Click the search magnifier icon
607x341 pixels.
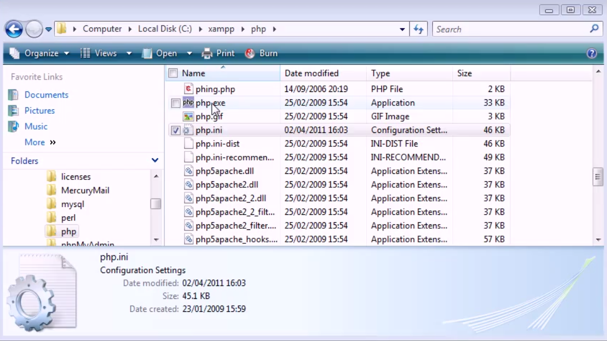click(x=594, y=29)
